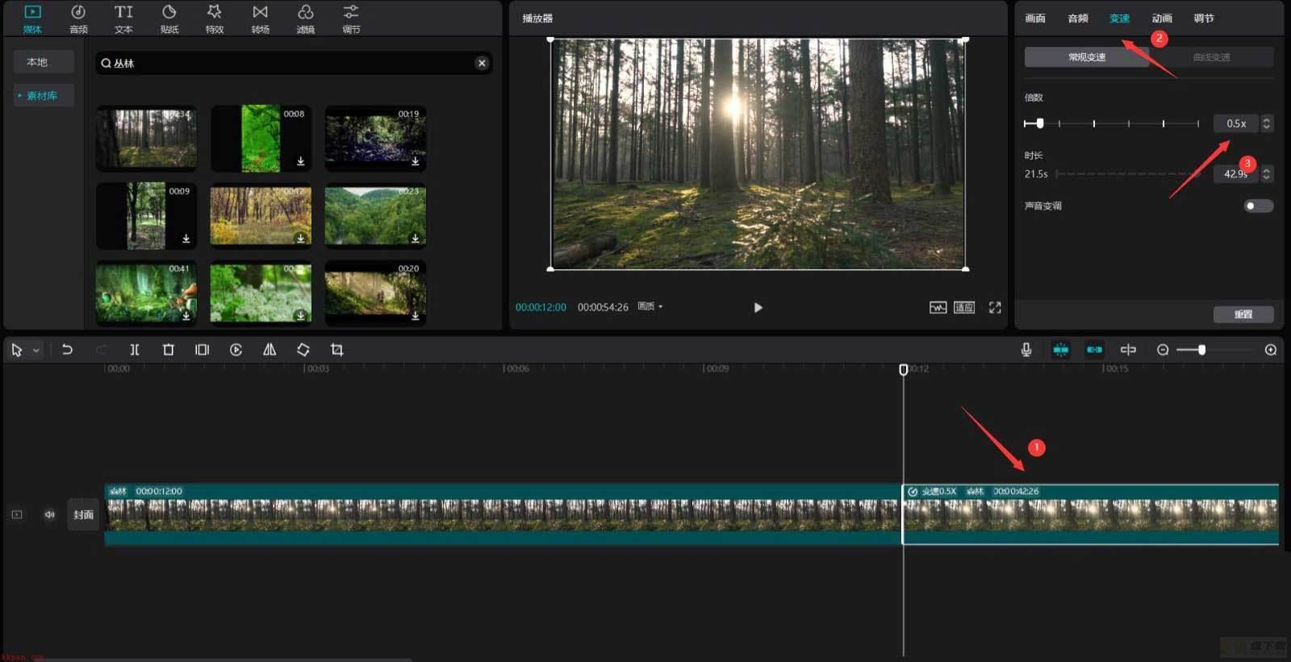Split the clip at playhead

[135, 350]
